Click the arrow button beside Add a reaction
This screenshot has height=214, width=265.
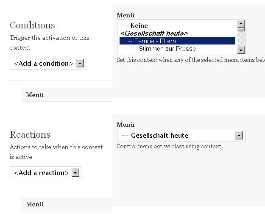point(76,173)
